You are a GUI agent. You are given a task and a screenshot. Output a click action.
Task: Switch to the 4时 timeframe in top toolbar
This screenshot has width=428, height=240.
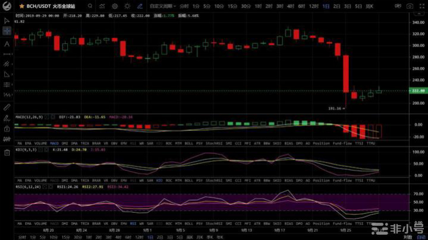290,5
